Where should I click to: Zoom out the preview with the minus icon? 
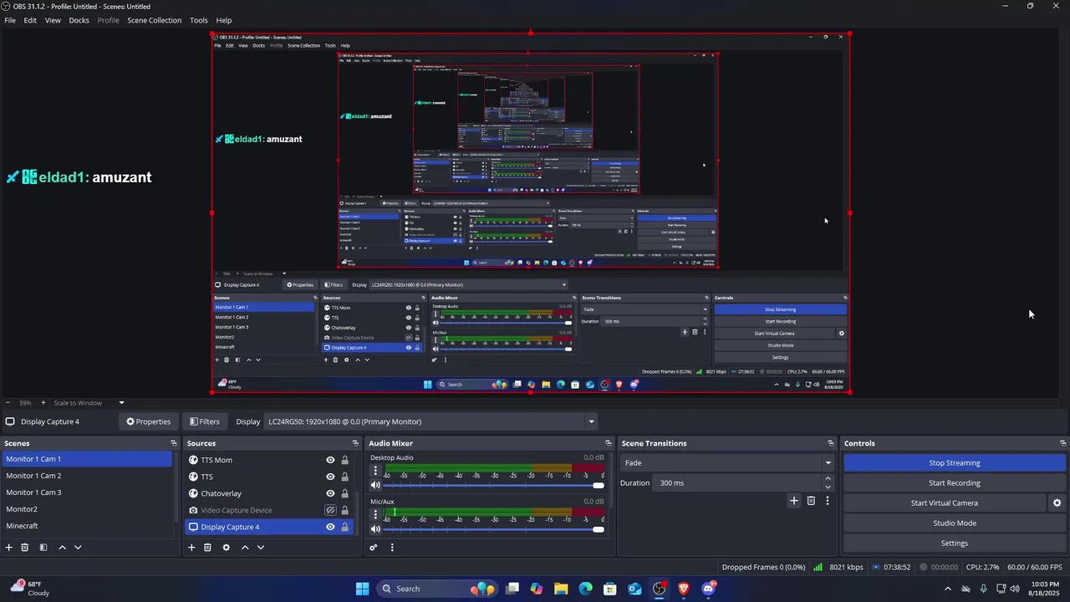(8, 403)
